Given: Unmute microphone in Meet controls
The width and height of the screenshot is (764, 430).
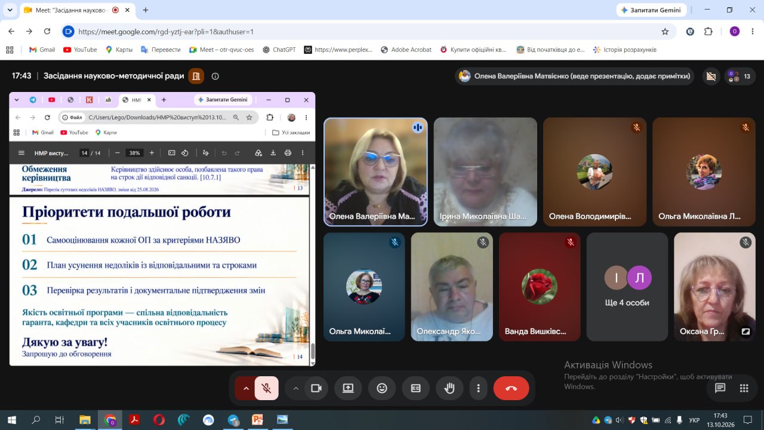Looking at the screenshot, I should click(267, 388).
